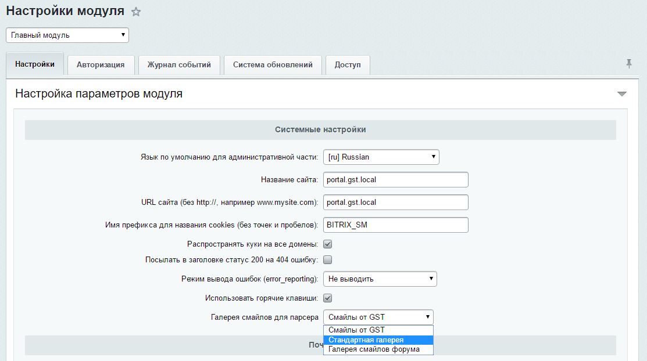This screenshot has height=361, width=647.
Task: Toggle Использовать горячие клавиши checkbox
Action: click(328, 298)
